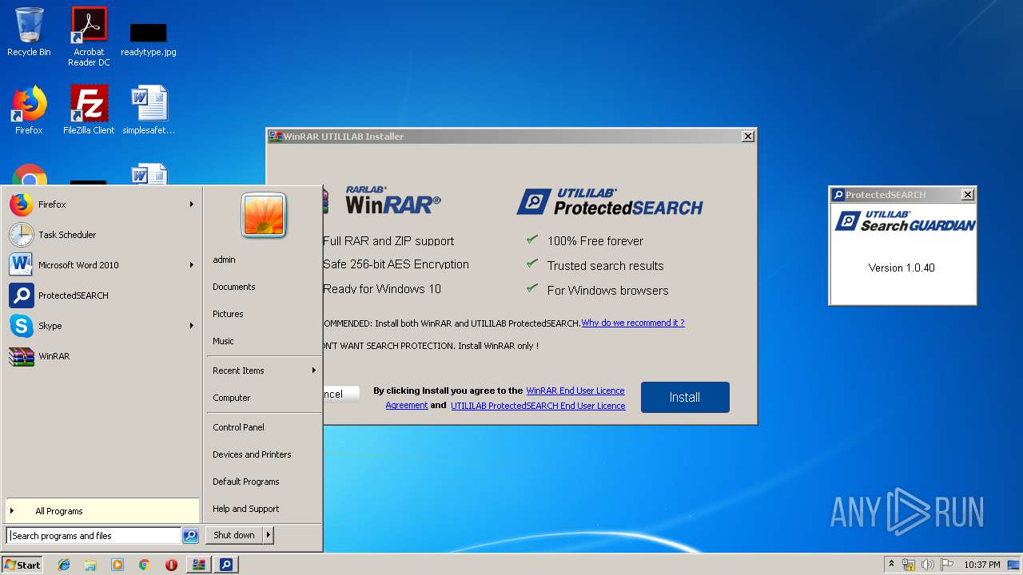Click the Install button in WinRAR installer
The height and width of the screenshot is (575, 1023).
685,397
